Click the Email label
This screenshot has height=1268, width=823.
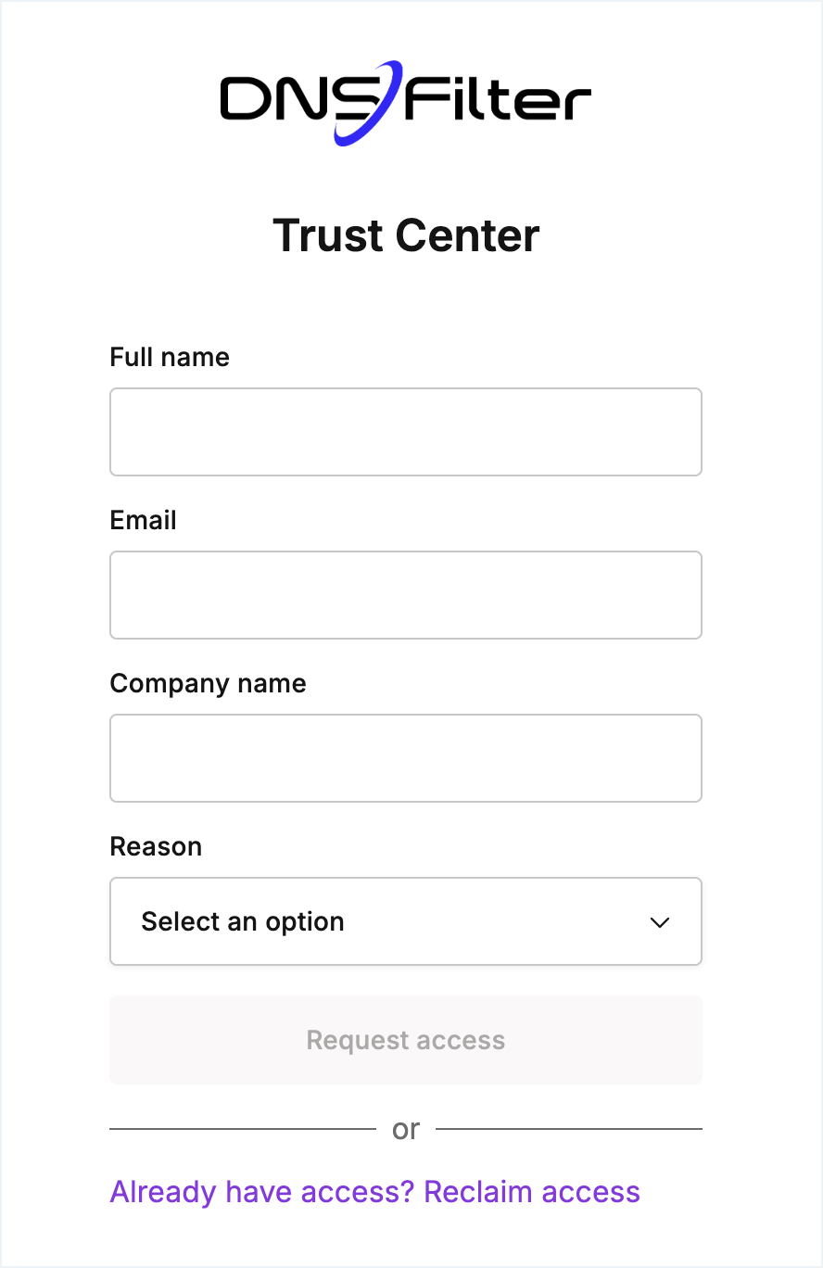(144, 520)
